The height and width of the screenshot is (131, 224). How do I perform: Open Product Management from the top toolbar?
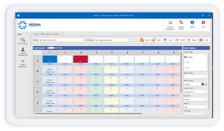170,23
